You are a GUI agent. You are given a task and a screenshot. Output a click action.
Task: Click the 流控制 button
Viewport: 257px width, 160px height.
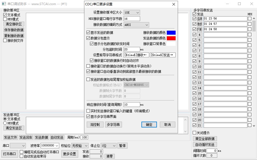95,125
